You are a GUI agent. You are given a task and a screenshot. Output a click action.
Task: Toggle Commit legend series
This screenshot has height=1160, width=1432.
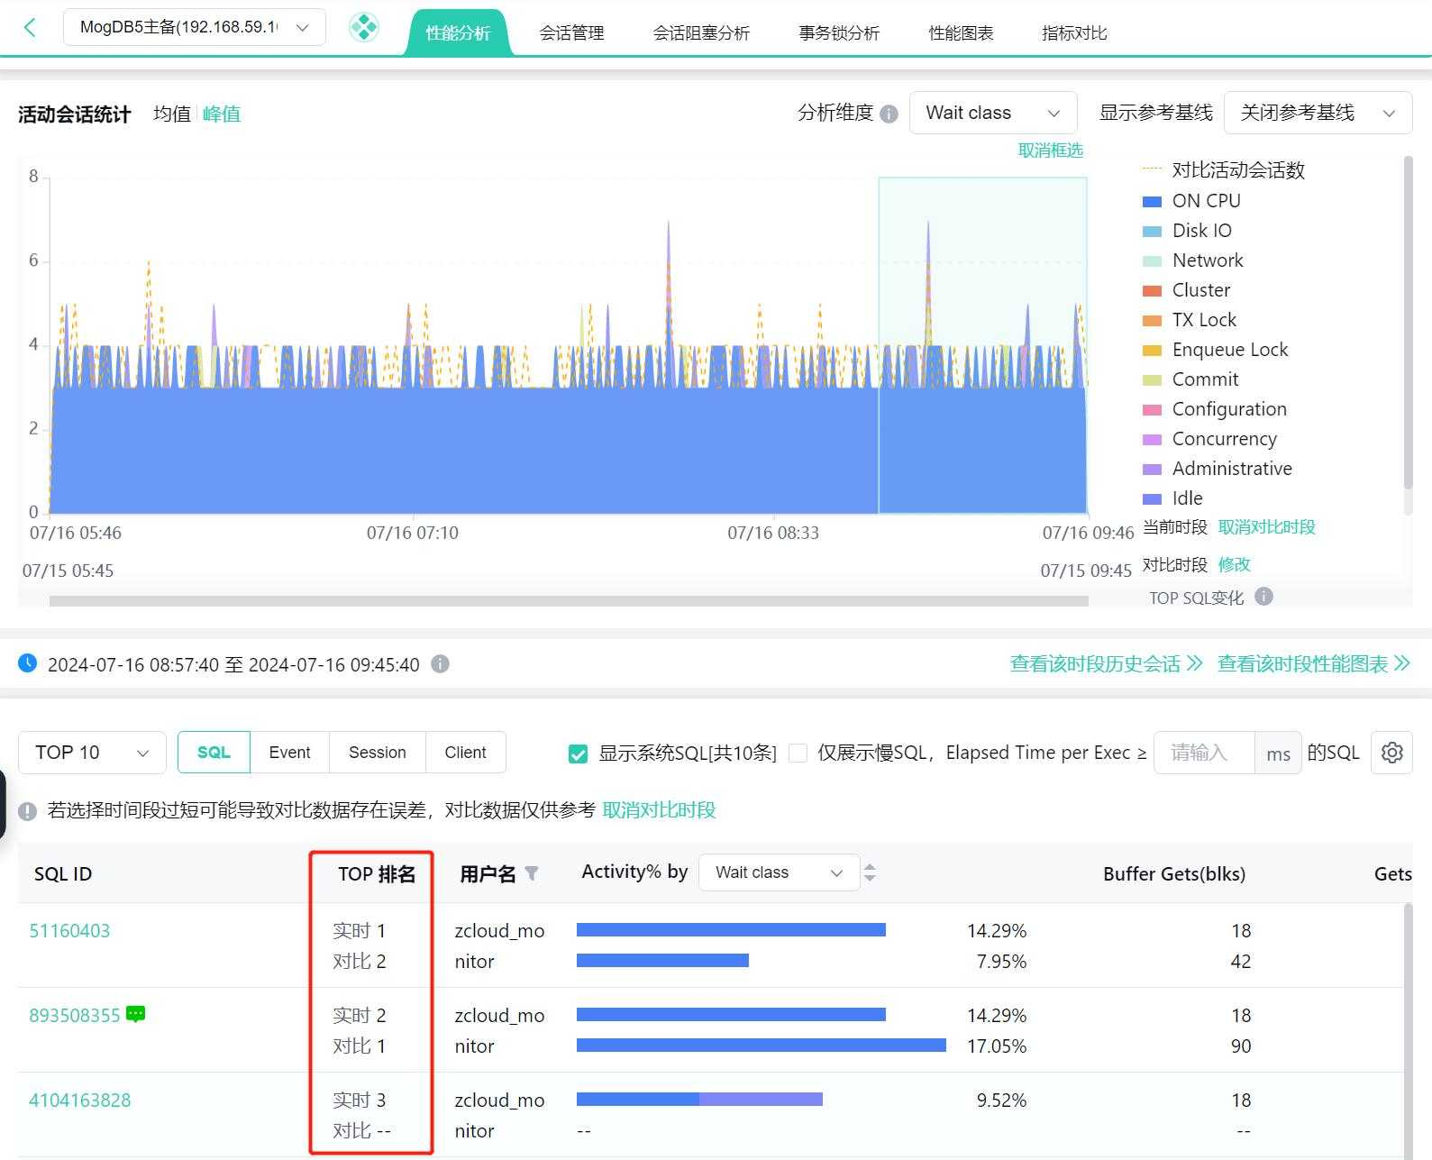click(x=1190, y=379)
